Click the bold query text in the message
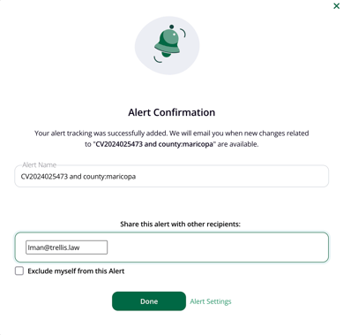The image size is (343, 335). coord(154,144)
